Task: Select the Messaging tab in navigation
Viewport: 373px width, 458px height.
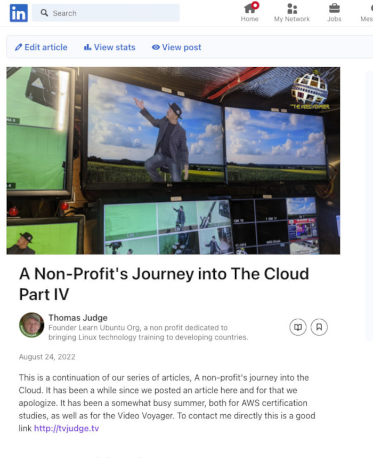Action: click(367, 13)
